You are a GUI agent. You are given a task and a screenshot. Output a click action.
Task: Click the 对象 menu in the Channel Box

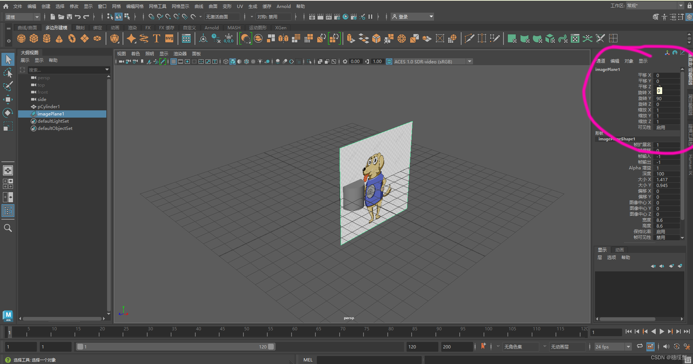tap(629, 61)
